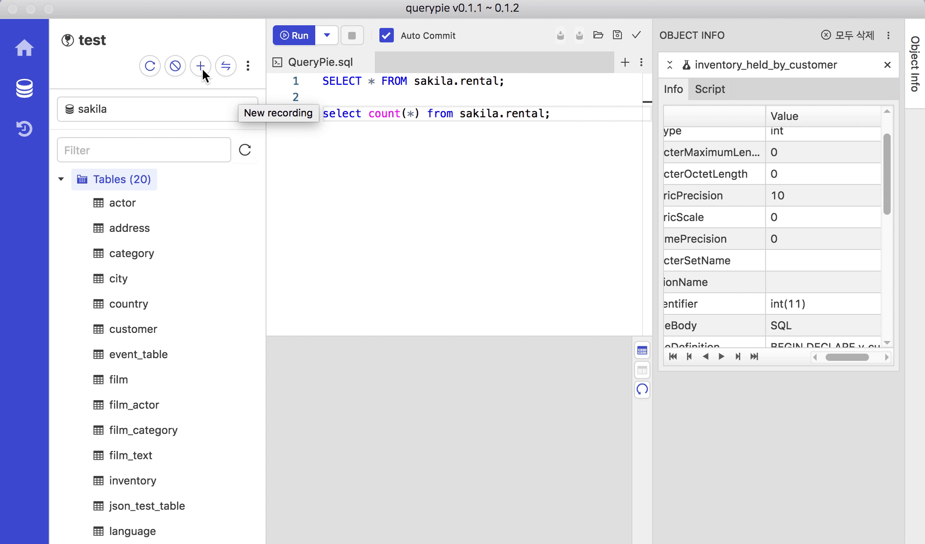Click the object info horizontal scrollbar
925x544 pixels.
[x=847, y=357]
